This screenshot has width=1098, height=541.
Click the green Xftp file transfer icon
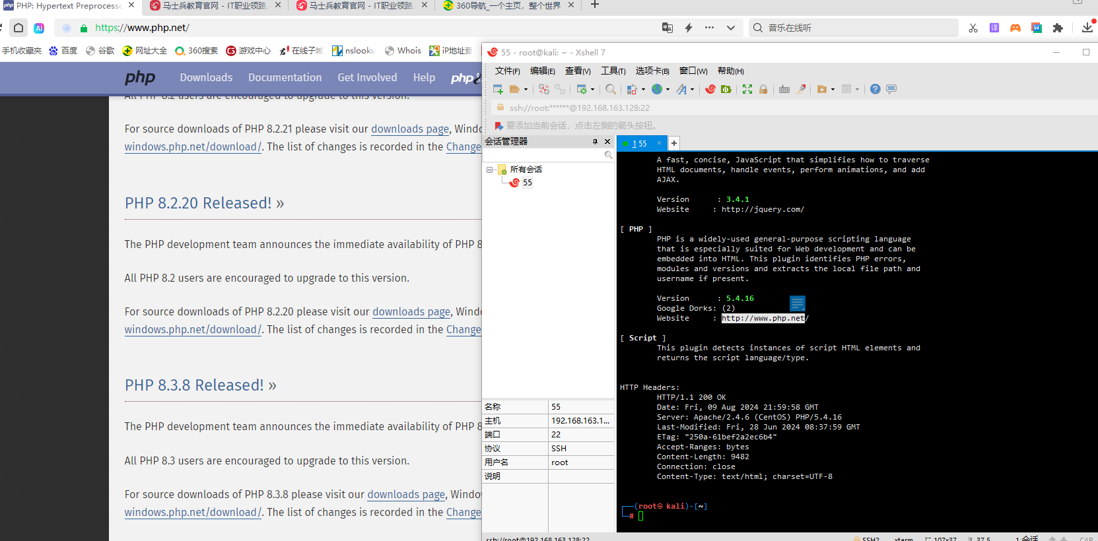point(726,89)
